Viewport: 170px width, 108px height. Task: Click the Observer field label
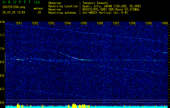pyautogui.click(x=55, y=3)
